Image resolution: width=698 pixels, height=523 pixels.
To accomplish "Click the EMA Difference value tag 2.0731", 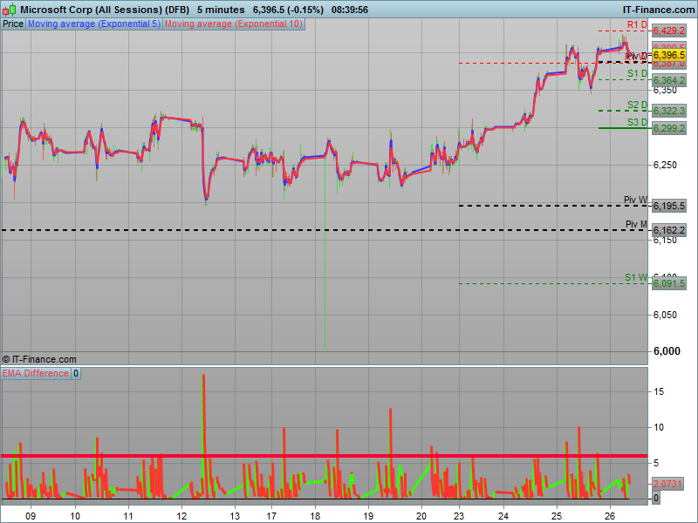I will (667, 484).
